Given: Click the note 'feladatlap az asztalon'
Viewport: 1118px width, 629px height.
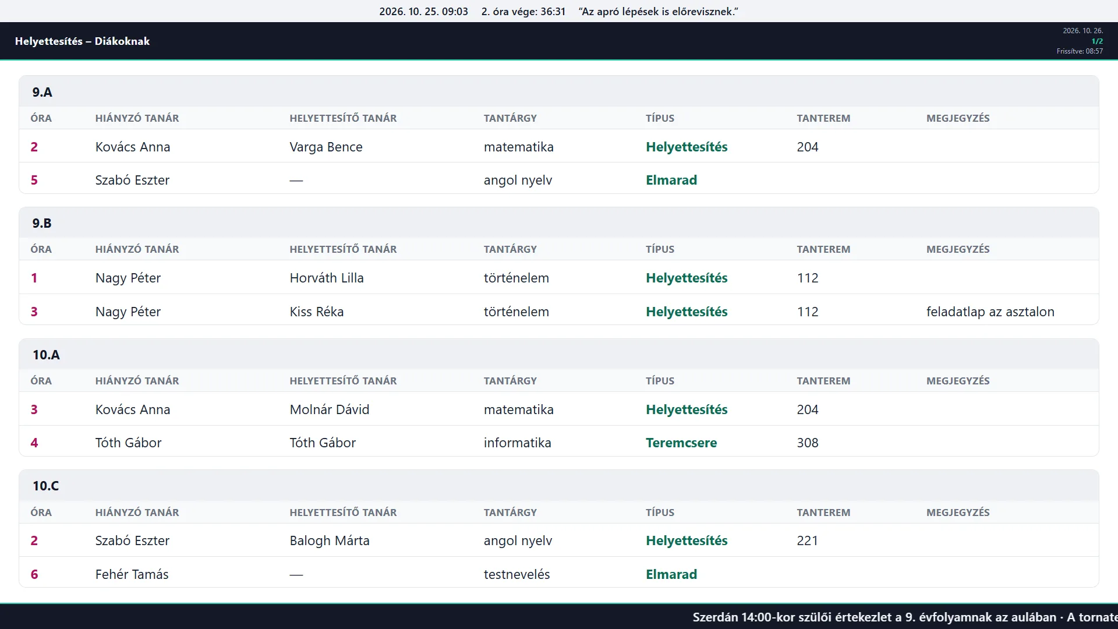Looking at the screenshot, I should (x=990, y=312).
